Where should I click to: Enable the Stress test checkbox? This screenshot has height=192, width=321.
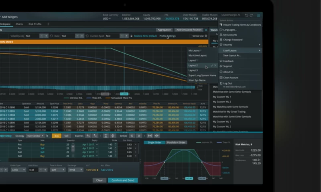(191, 36)
